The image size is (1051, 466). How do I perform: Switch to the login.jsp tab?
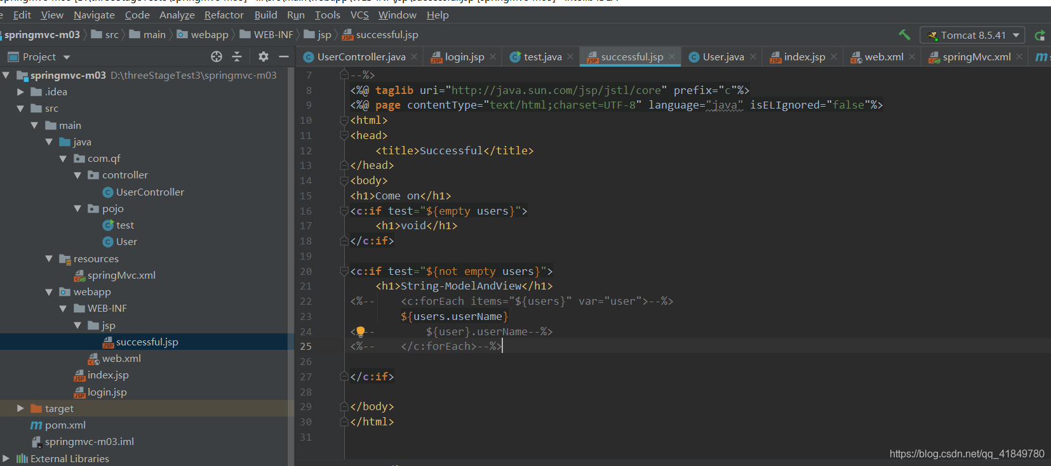point(464,57)
